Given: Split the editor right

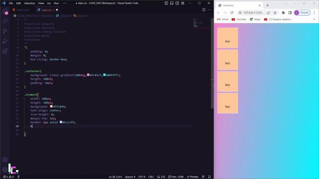Looking at the screenshot, I should (x=204, y=10).
